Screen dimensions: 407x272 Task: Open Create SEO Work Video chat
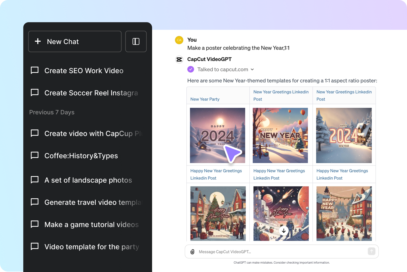[84, 71]
